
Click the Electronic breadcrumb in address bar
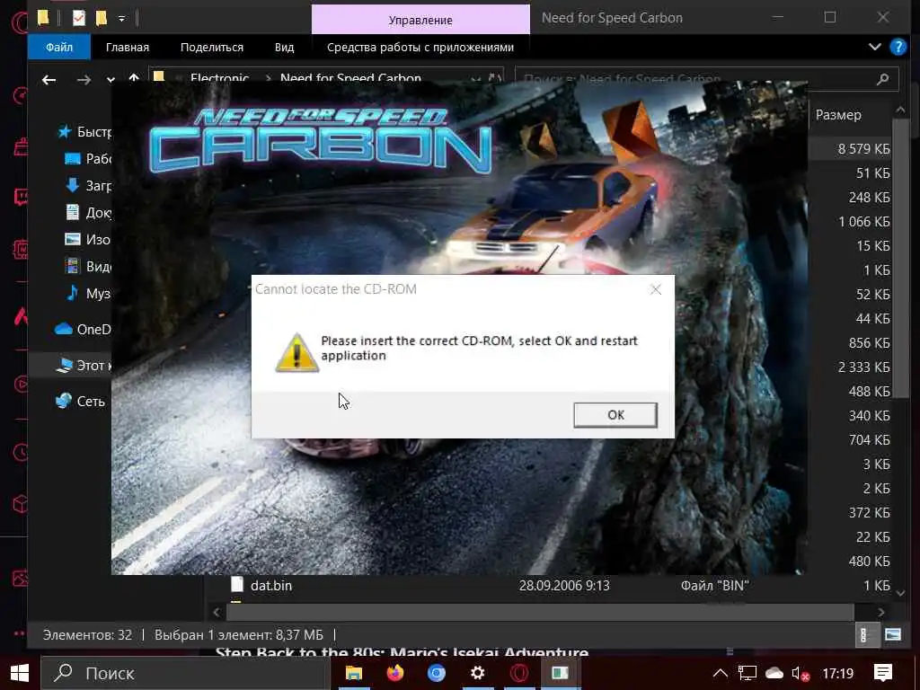point(219,79)
